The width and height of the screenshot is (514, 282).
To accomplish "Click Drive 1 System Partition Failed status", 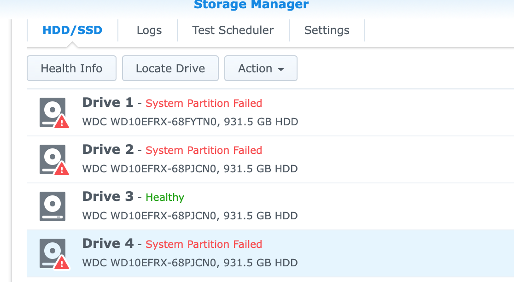I will (204, 103).
